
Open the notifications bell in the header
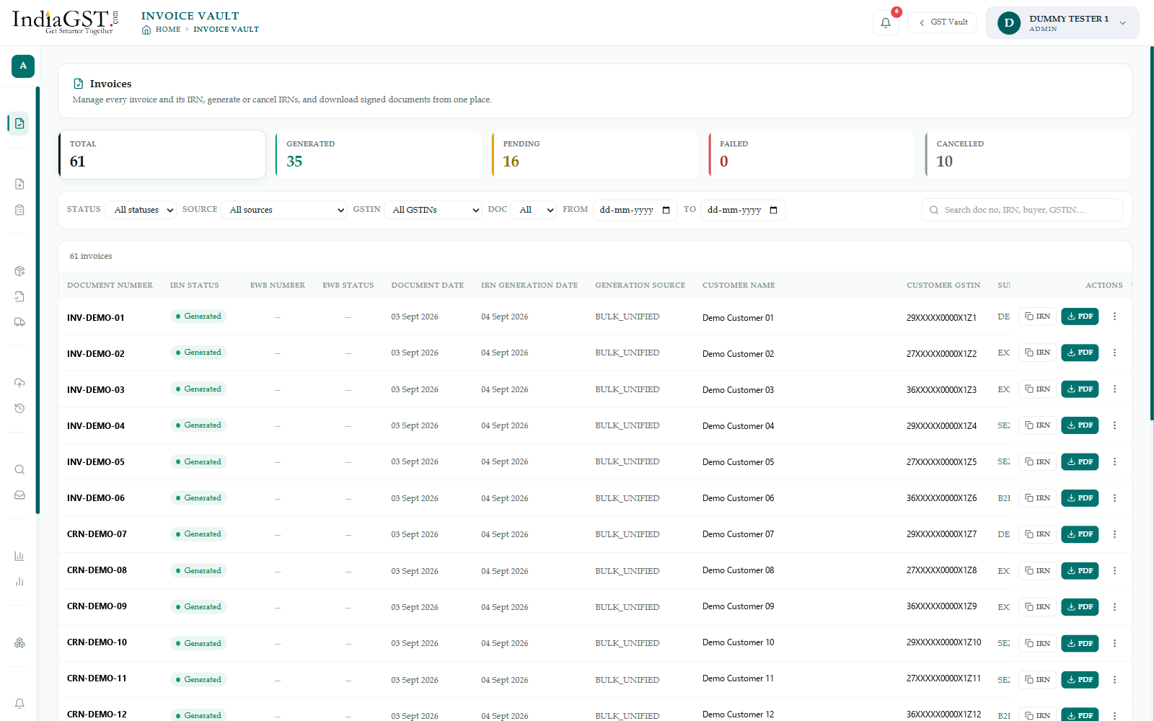click(x=886, y=23)
